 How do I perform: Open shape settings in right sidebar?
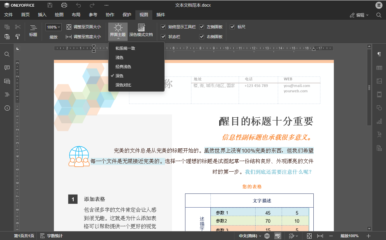tap(379, 108)
